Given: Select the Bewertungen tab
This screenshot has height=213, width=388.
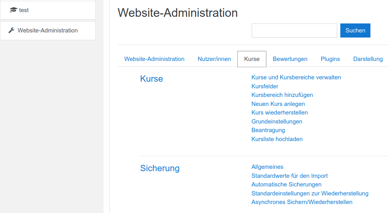Looking at the screenshot, I should [x=290, y=59].
